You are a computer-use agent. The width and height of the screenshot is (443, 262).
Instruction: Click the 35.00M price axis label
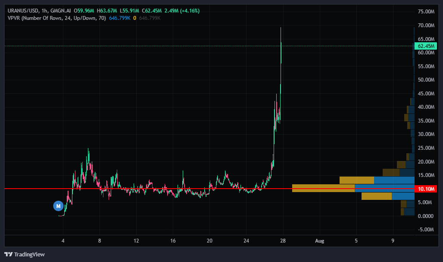coord(426,120)
